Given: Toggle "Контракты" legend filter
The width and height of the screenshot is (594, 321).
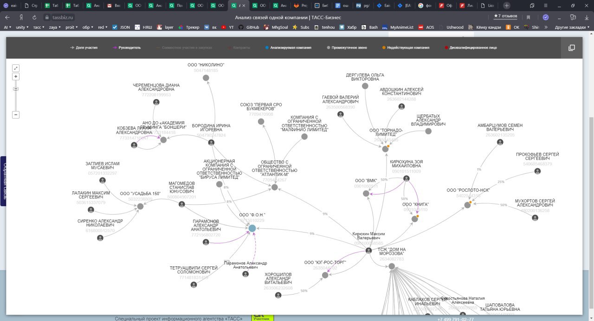Looking at the screenshot, I should tap(239, 48).
